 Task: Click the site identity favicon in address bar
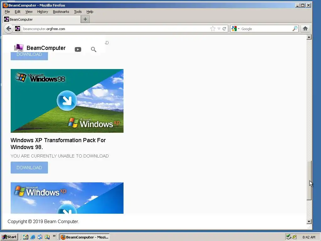coord(18,29)
